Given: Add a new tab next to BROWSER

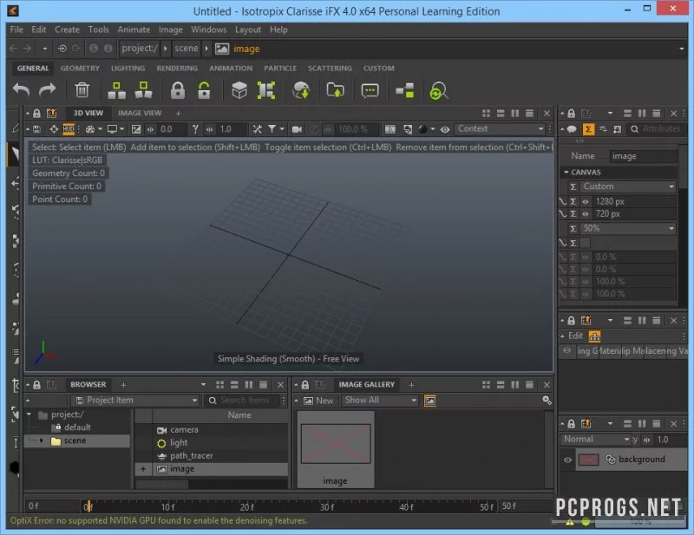Looking at the screenshot, I should click(x=123, y=385).
